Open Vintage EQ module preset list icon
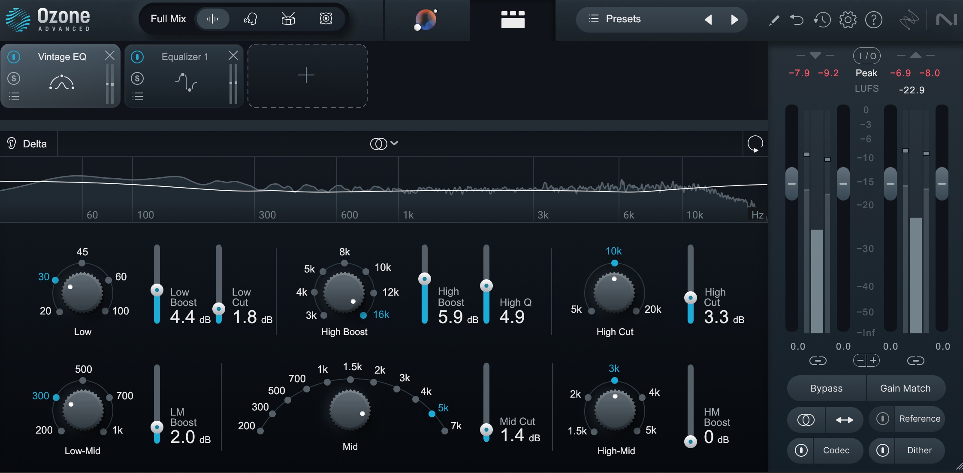Image resolution: width=963 pixels, height=473 pixels. [14, 96]
